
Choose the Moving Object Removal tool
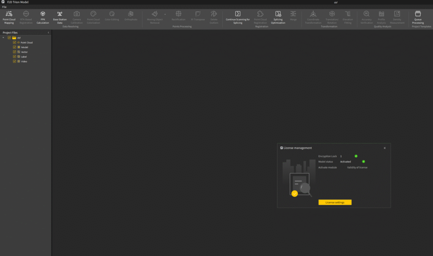click(x=155, y=17)
